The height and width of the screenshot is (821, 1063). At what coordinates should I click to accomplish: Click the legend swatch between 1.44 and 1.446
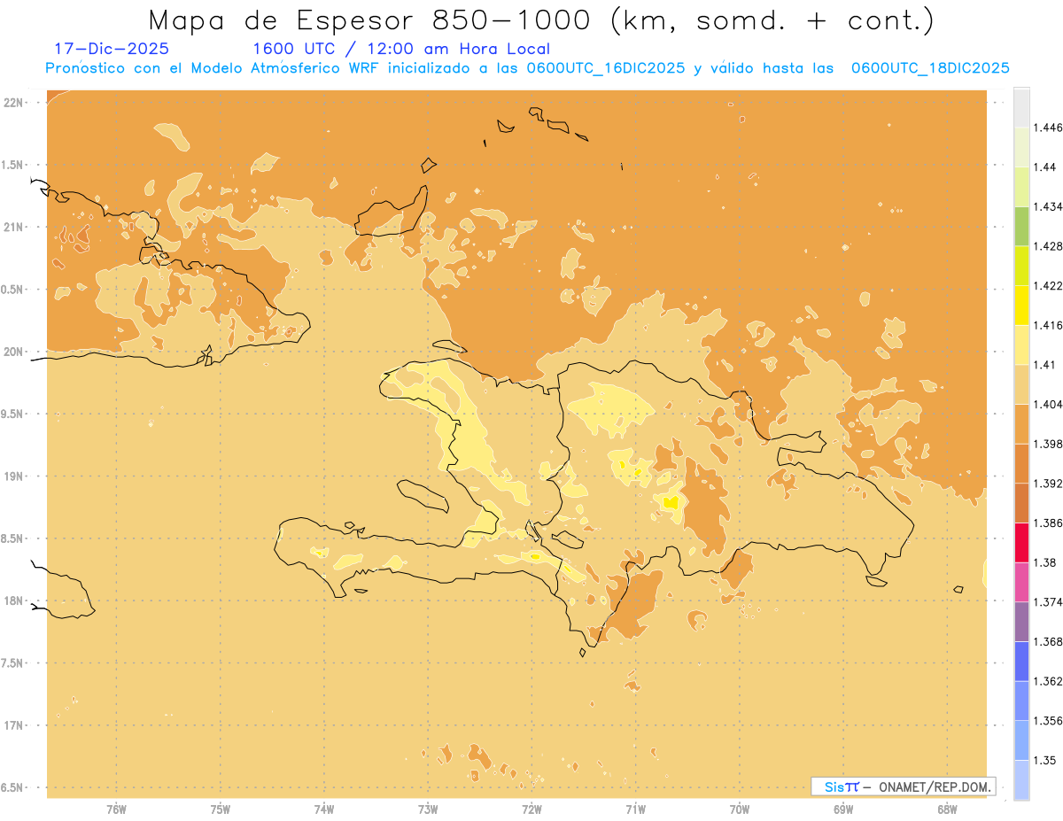[x=1021, y=147]
